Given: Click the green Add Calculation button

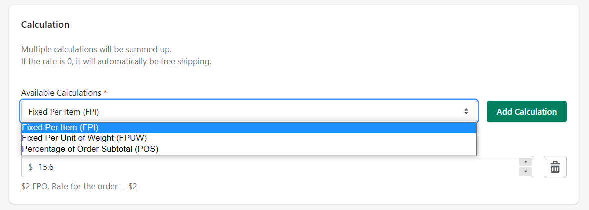Looking at the screenshot, I should (x=526, y=112).
